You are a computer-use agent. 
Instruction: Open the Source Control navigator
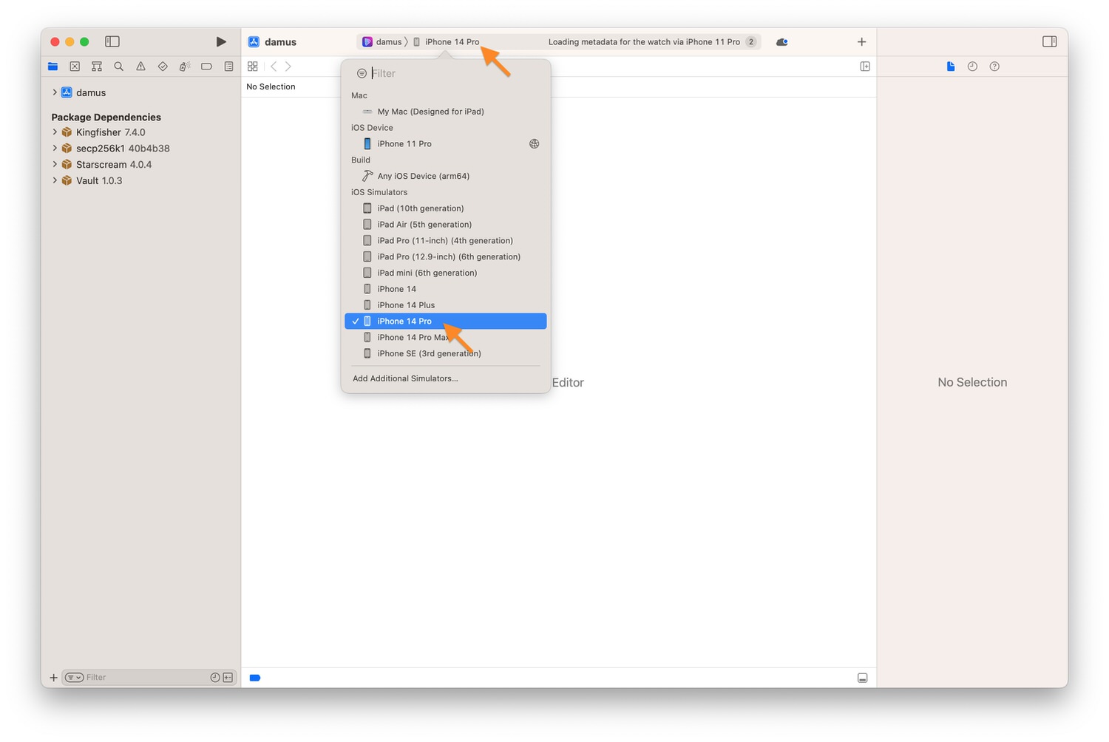75,67
